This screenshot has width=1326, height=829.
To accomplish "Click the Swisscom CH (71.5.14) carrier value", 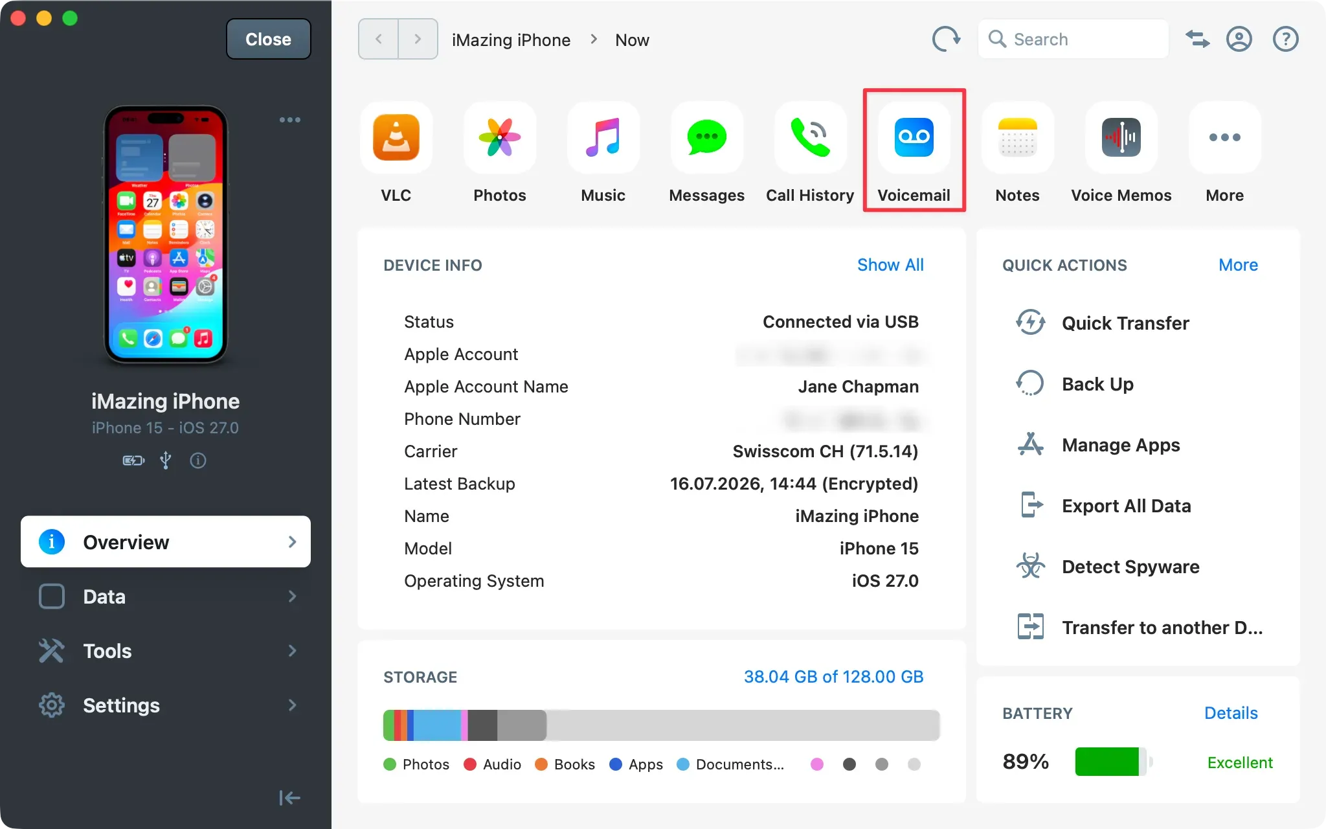I will click(825, 451).
